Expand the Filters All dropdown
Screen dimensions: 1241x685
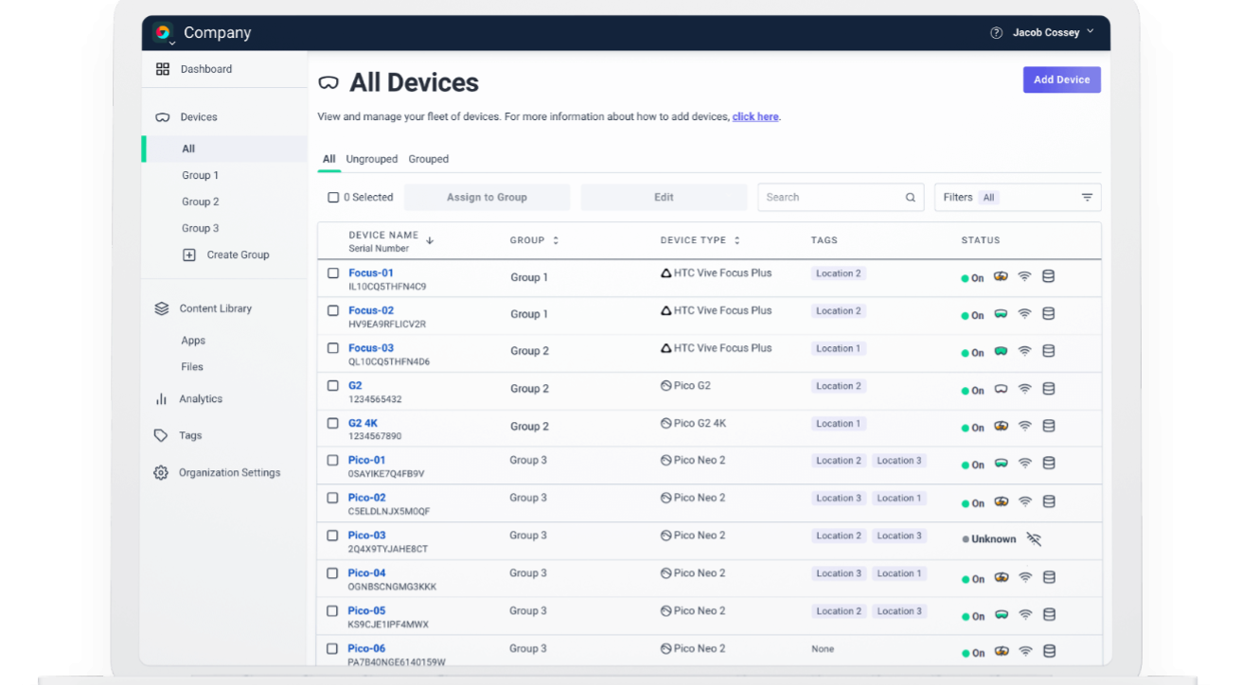[x=1018, y=198]
